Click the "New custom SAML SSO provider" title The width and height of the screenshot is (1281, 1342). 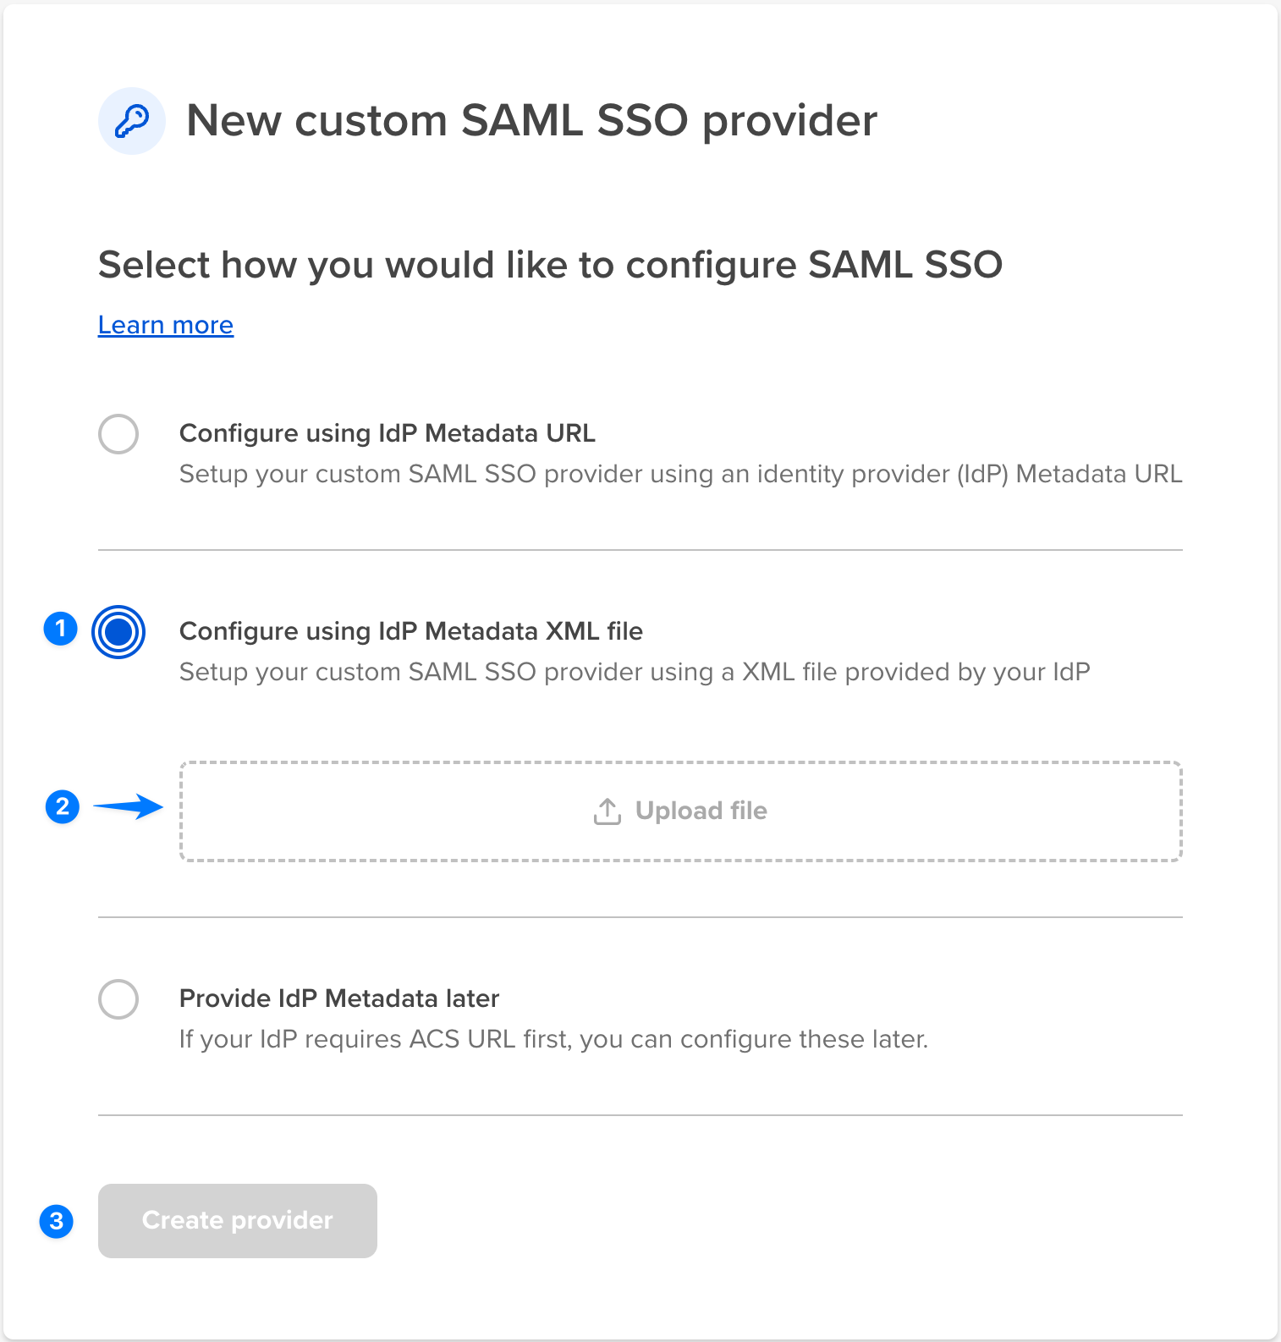click(531, 120)
